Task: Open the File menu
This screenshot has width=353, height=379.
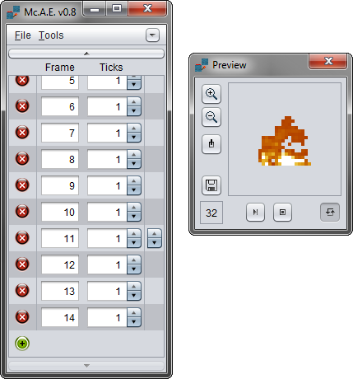Action: coord(23,35)
